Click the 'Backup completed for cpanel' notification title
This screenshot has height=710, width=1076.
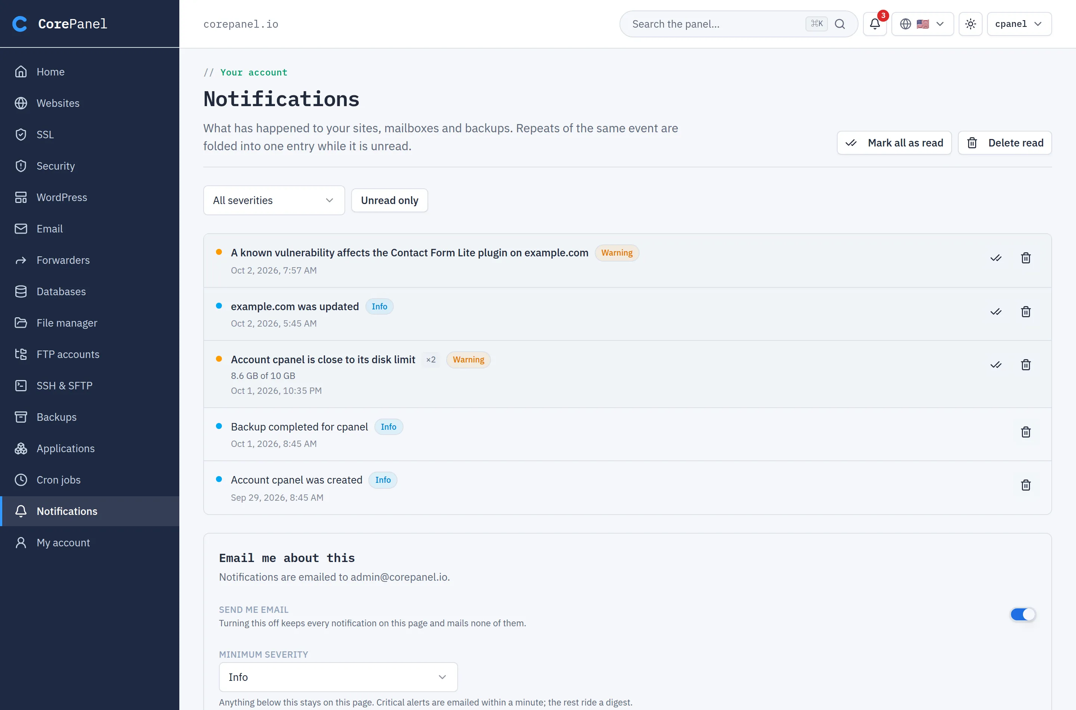coord(299,427)
